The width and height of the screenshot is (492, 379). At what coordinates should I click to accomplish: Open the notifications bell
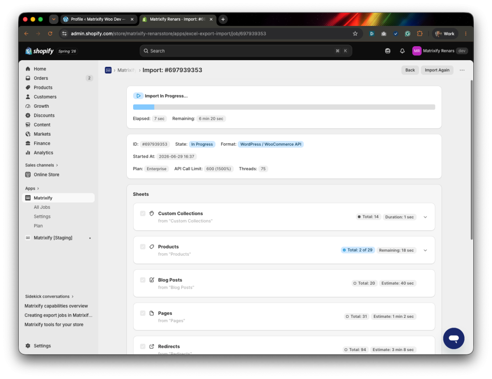[402, 51]
